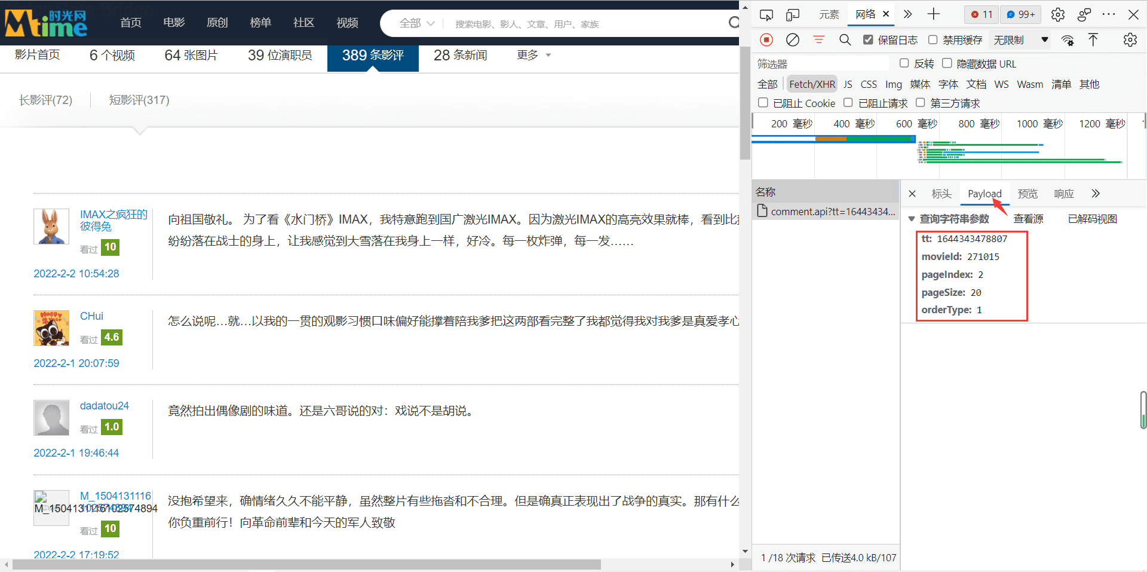Open the throttling 无限制 dropdown
The width and height of the screenshot is (1147, 572).
(x=1021, y=40)
